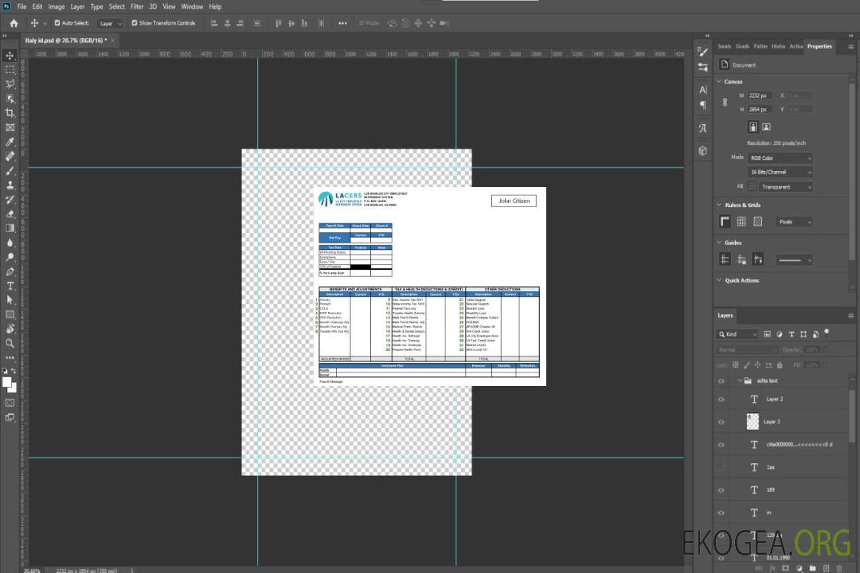Uncheck Show Transform Controls
Viewport: 860px width, 573px height.
[x=135, y=23]
